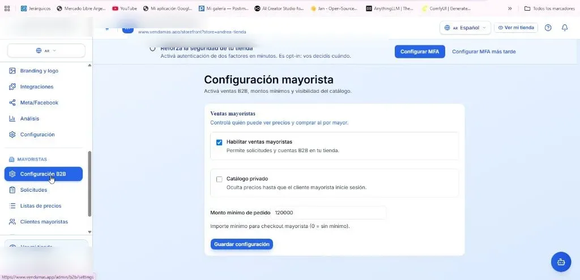The image size is (580, 280).
Task: Click the Ventas mayoristas section title
Action: pyautogui.click(x=233, y=113)
